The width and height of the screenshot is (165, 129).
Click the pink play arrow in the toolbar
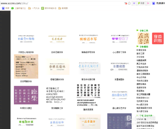148,3
